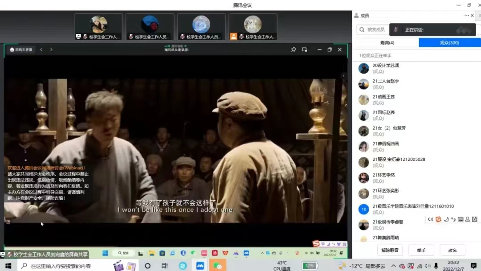Click the Sogou S input method icon
The width and height of the screenshot is (481, 271).
[x=438, y=219]
